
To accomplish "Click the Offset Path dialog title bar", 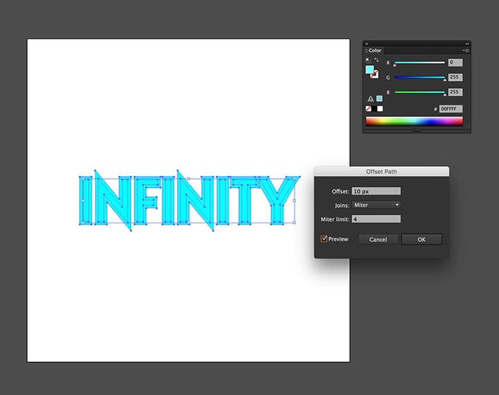I will [x=382, y=172].
